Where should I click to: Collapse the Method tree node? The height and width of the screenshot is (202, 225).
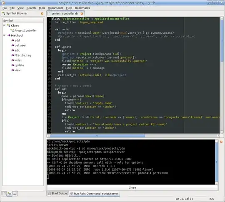(x=4, y=35)
